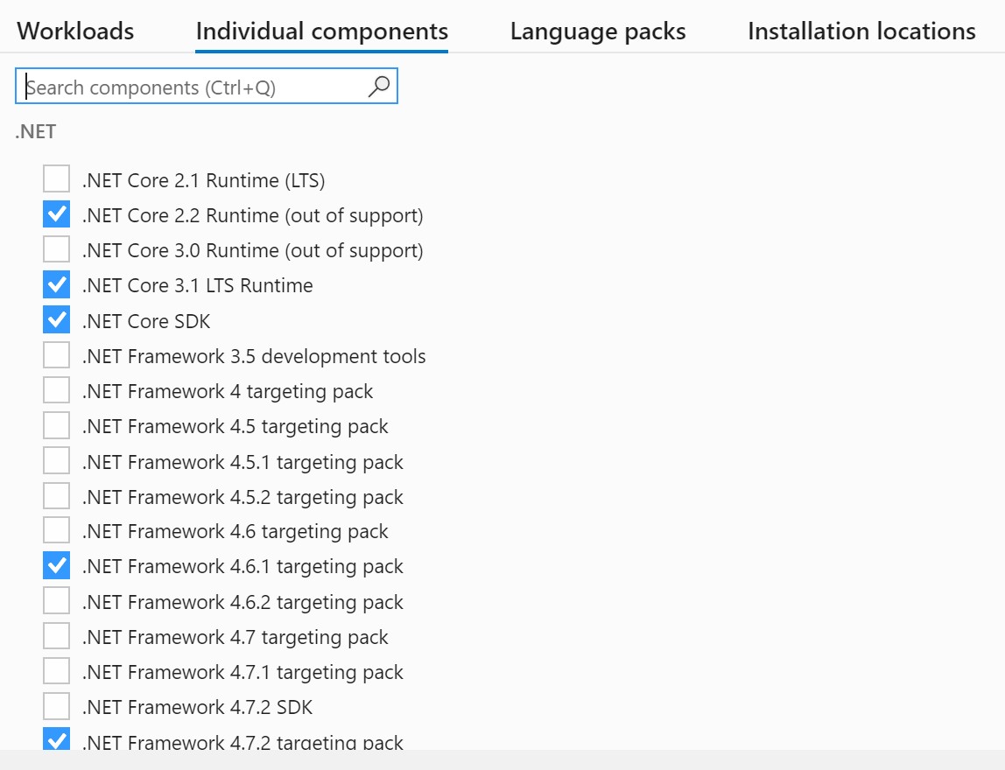Go to Installation locations tab

click(x=861, y=31)
